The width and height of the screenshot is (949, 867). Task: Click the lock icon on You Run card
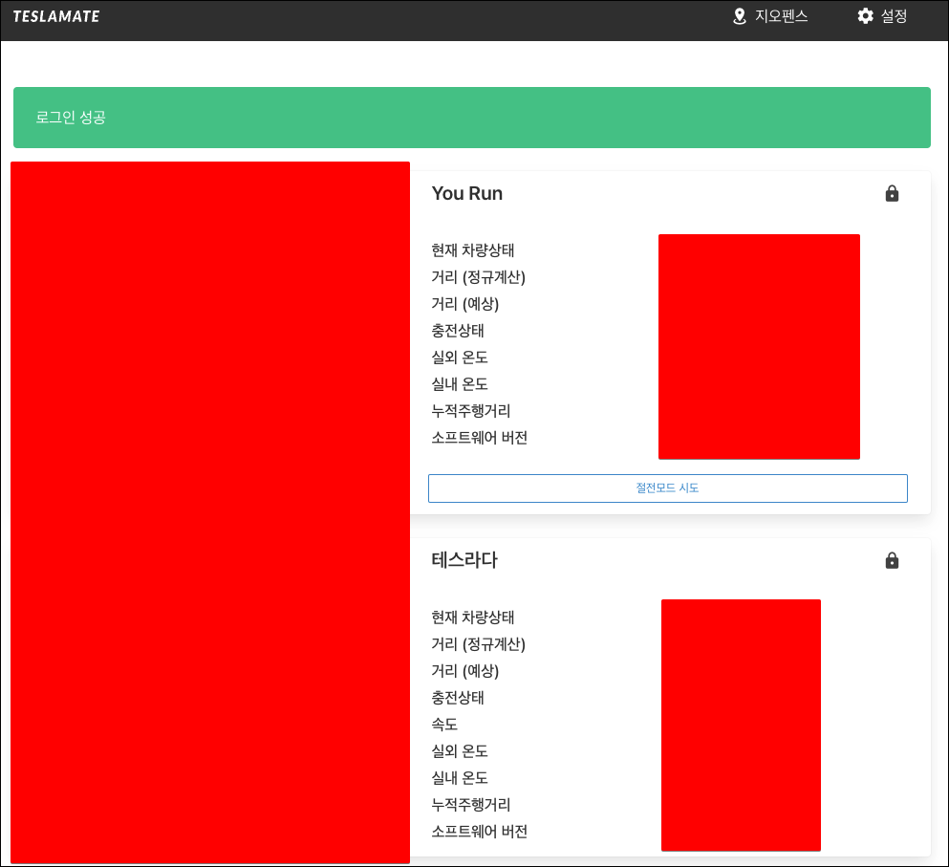click(892, 194)
